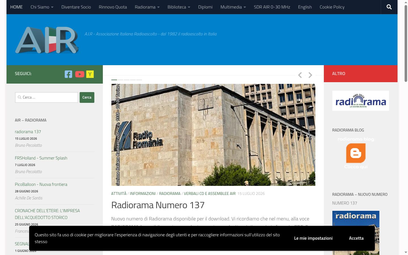Click the radiorama 40 anni banner logo
Screen dimensions: 408x255
coord(360,101)
